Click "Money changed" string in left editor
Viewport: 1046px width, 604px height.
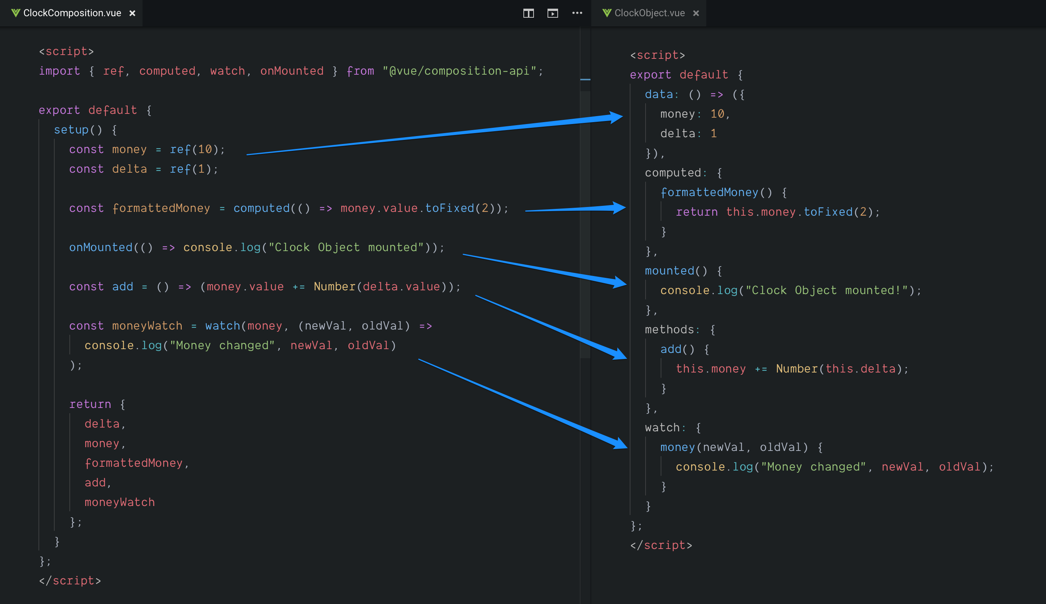(x=222, y=346)
